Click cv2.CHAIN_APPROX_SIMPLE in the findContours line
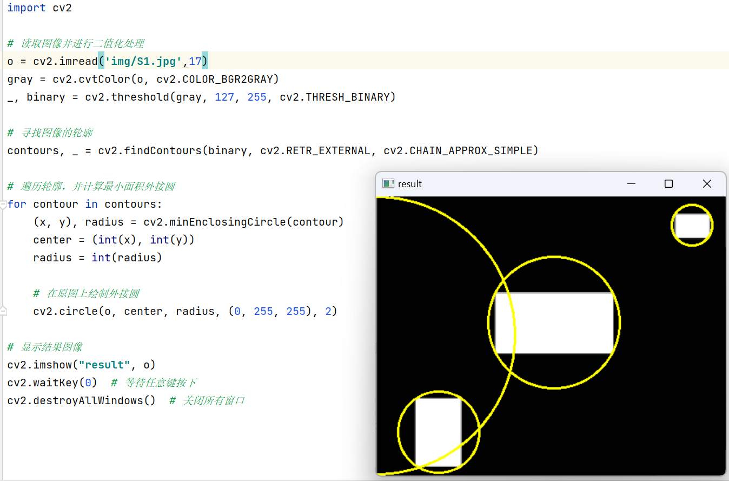Viewport: 729px width, 481px height. click(x=458, y=151)
